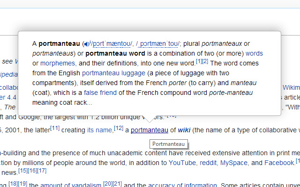The width and height of the screenshot is (300, 187).
Task: Open the bold italic 'wiki' link
Action: click(x=184, y=130)
